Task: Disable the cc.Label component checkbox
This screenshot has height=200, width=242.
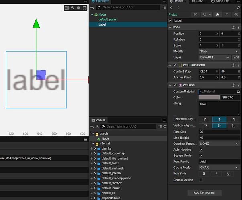Action: [x=175, y=85]
